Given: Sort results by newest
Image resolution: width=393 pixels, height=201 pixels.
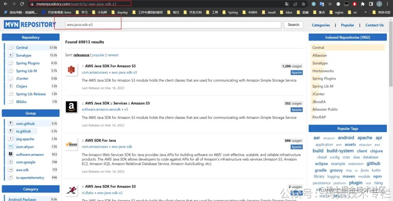Looking at the screenshot, I should coord(113,55).
